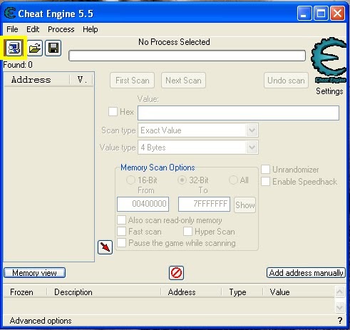Image resolution: width=350 pixels, height=330 pixels.
Task: Click the Show button
Action: click(245, 205)
